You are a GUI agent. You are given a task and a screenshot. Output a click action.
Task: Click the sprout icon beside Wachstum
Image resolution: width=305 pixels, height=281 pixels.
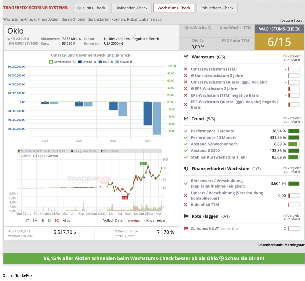186,57
